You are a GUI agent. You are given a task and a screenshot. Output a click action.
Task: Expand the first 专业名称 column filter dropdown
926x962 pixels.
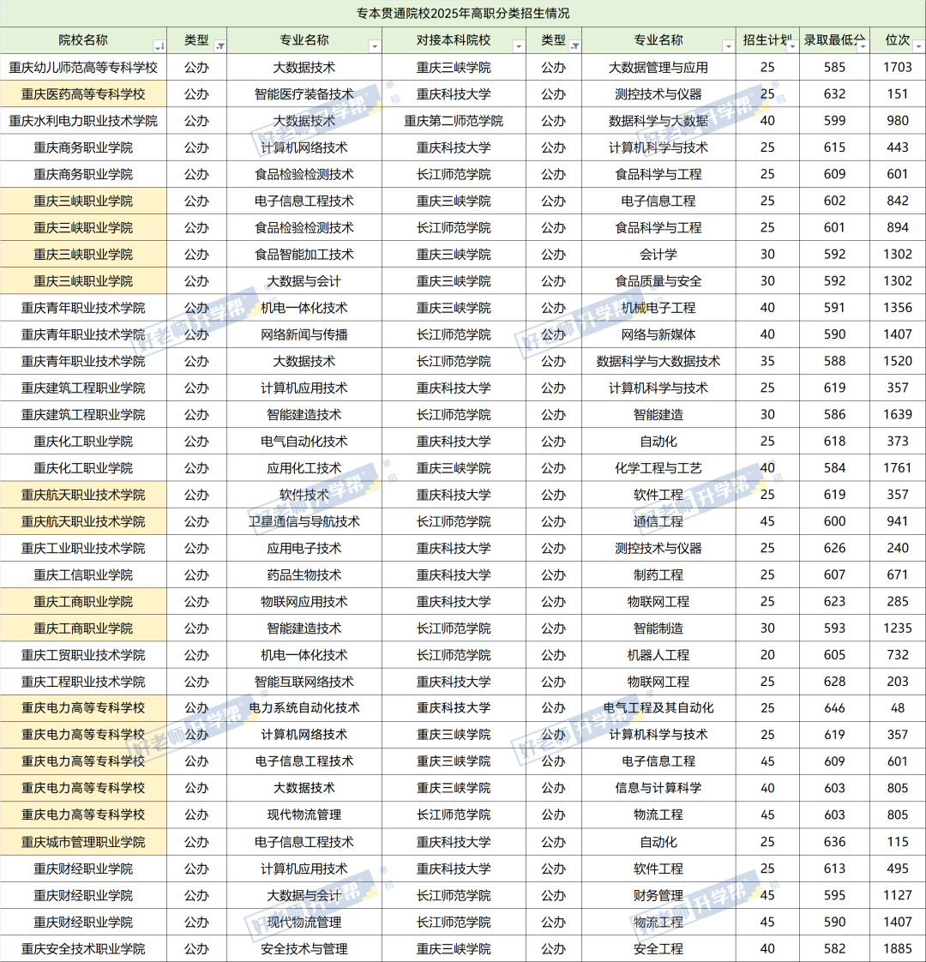(x=375, y=46)
